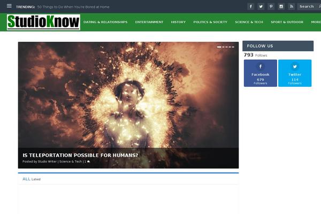Viewport: 321px width, 214px height.
Task: Open the RSS feed icon
Action: [x=292, y=6]
